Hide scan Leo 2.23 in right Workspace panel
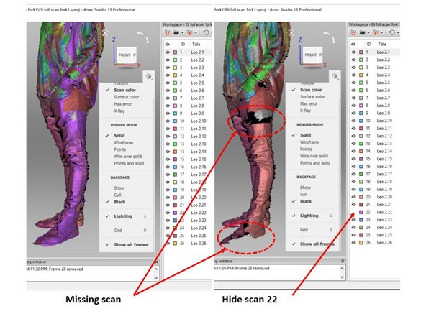Image resolution: width=426 pixels, height=319 pixels. [x=353, y=220]
